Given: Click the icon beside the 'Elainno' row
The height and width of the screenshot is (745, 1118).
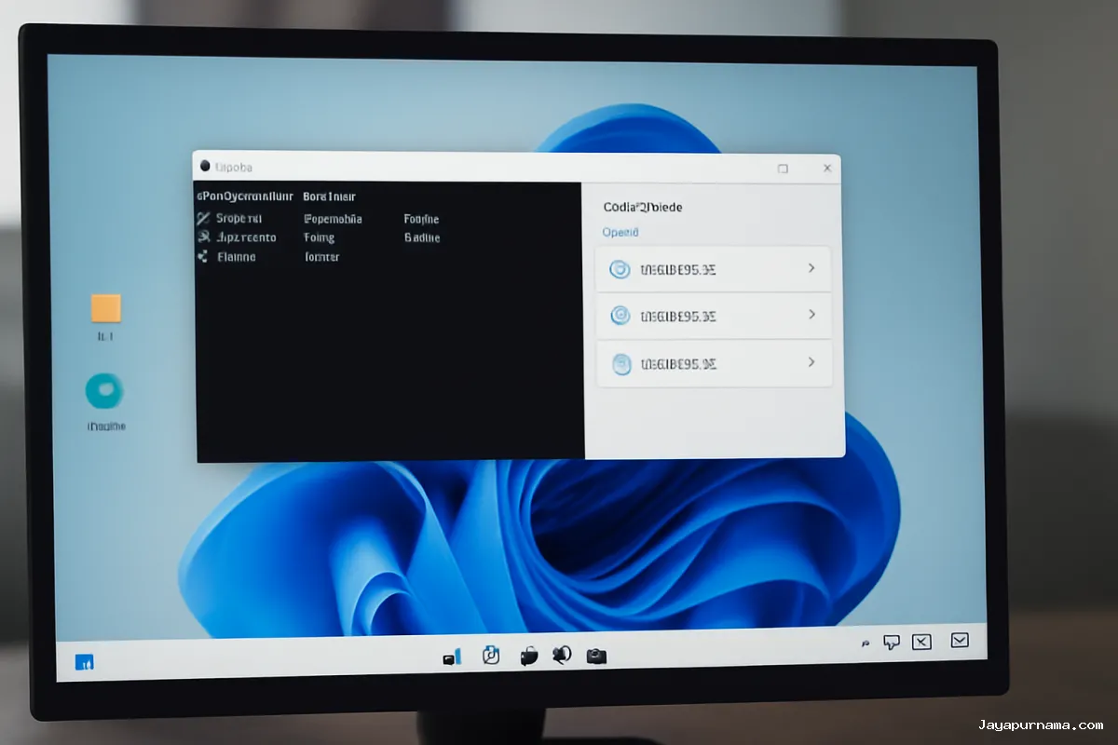Looking at the screenshot, I should [x=203, y=256].
